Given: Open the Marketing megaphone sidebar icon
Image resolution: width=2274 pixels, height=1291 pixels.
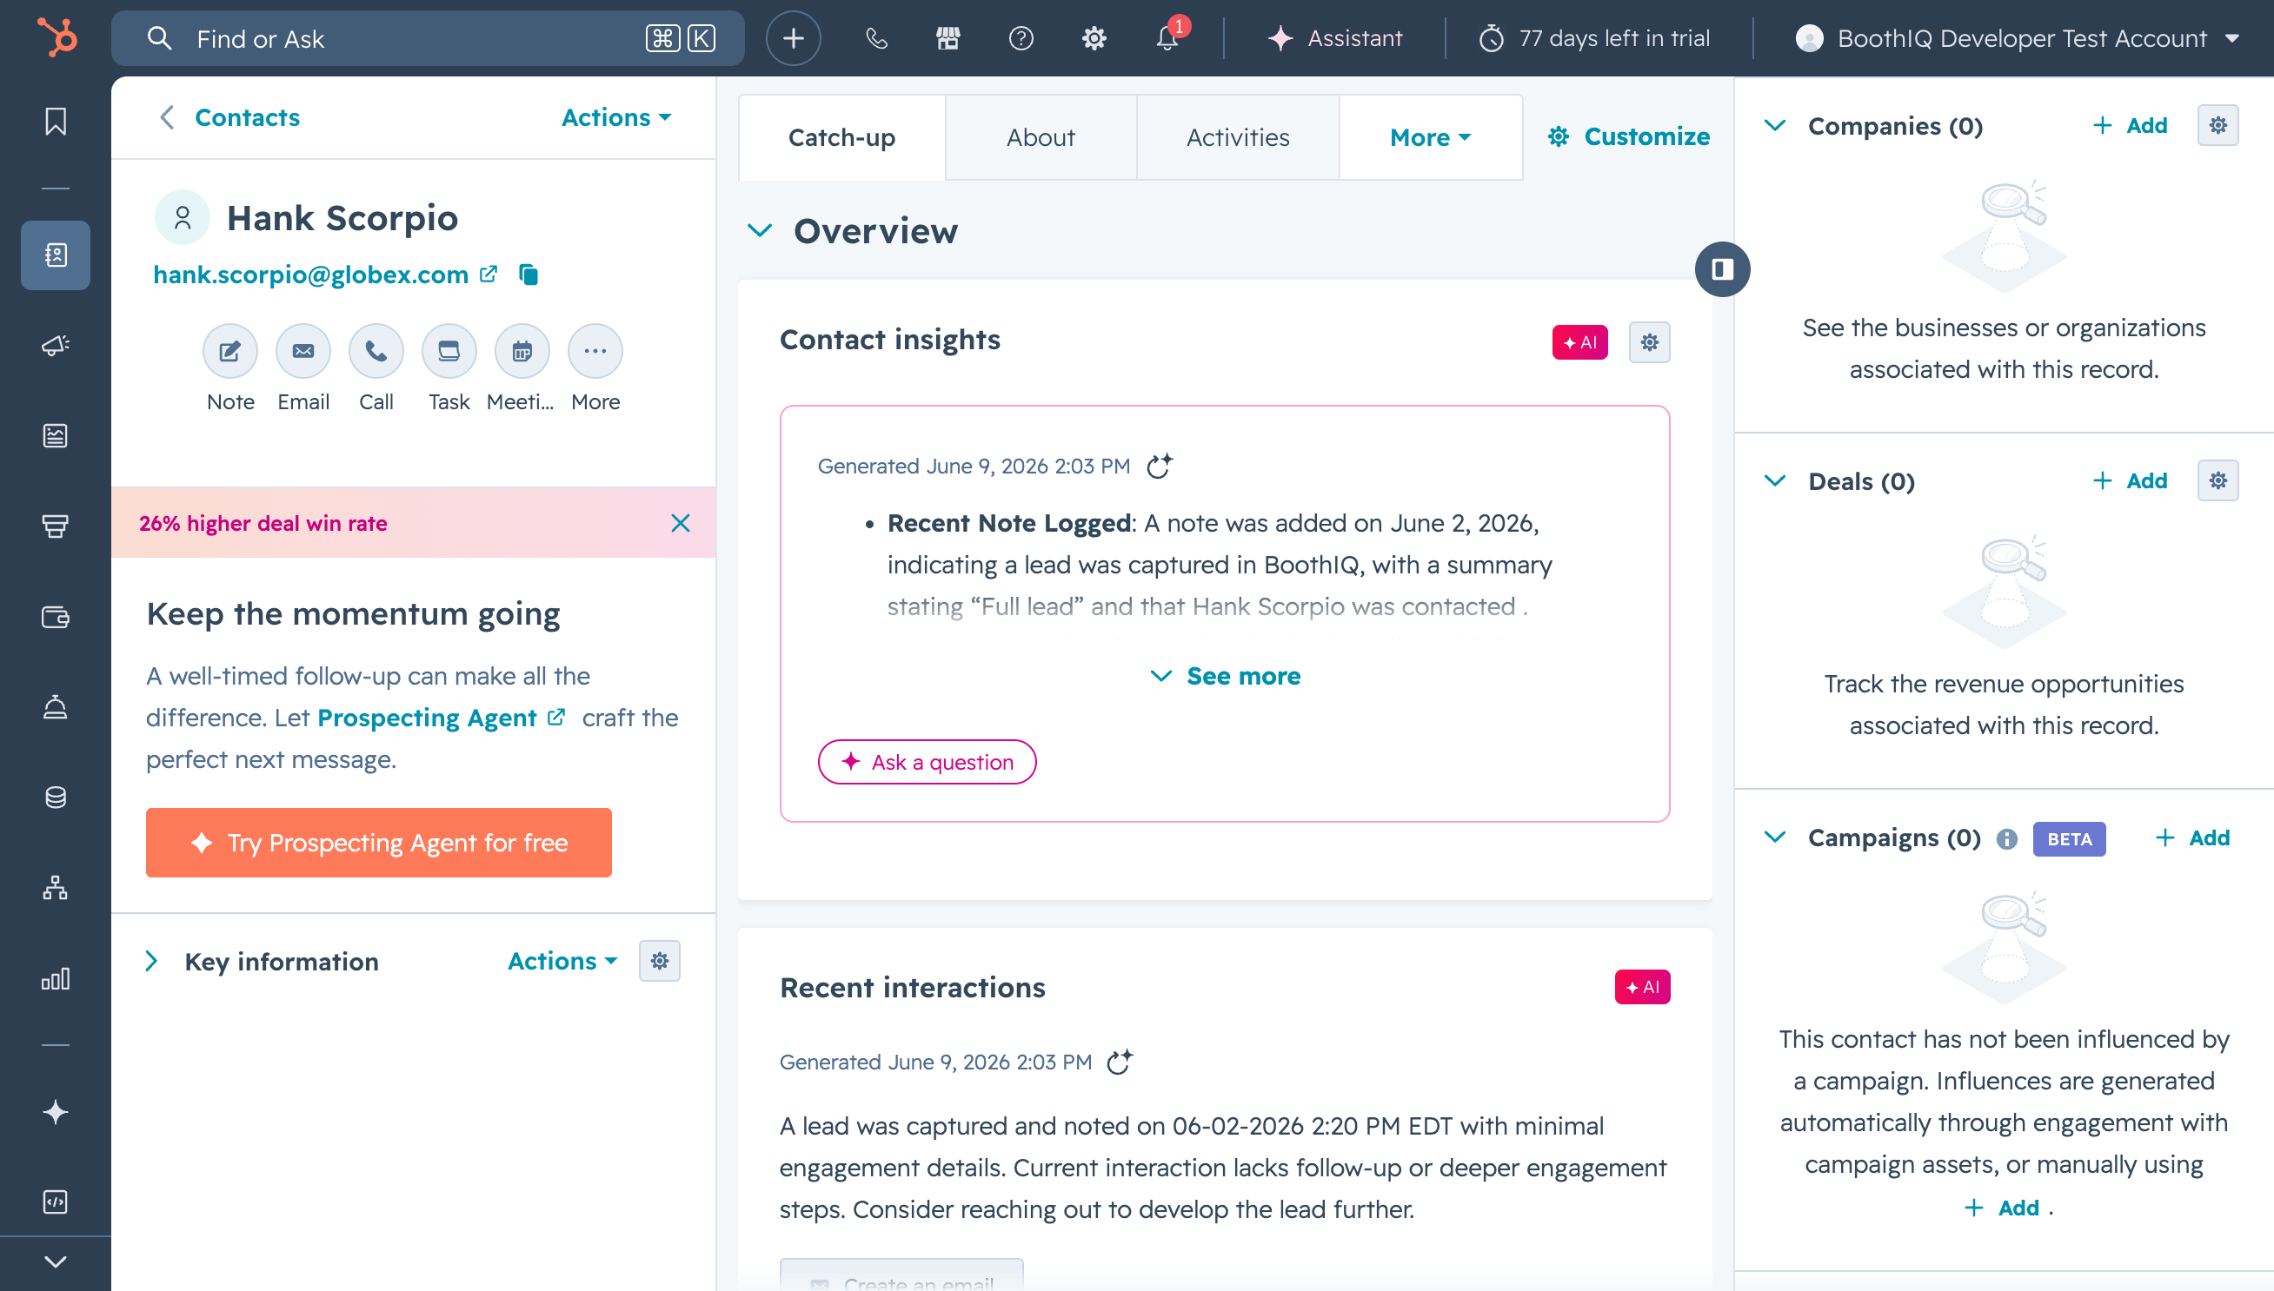Looking at the screenshot, I should [56, 346].
